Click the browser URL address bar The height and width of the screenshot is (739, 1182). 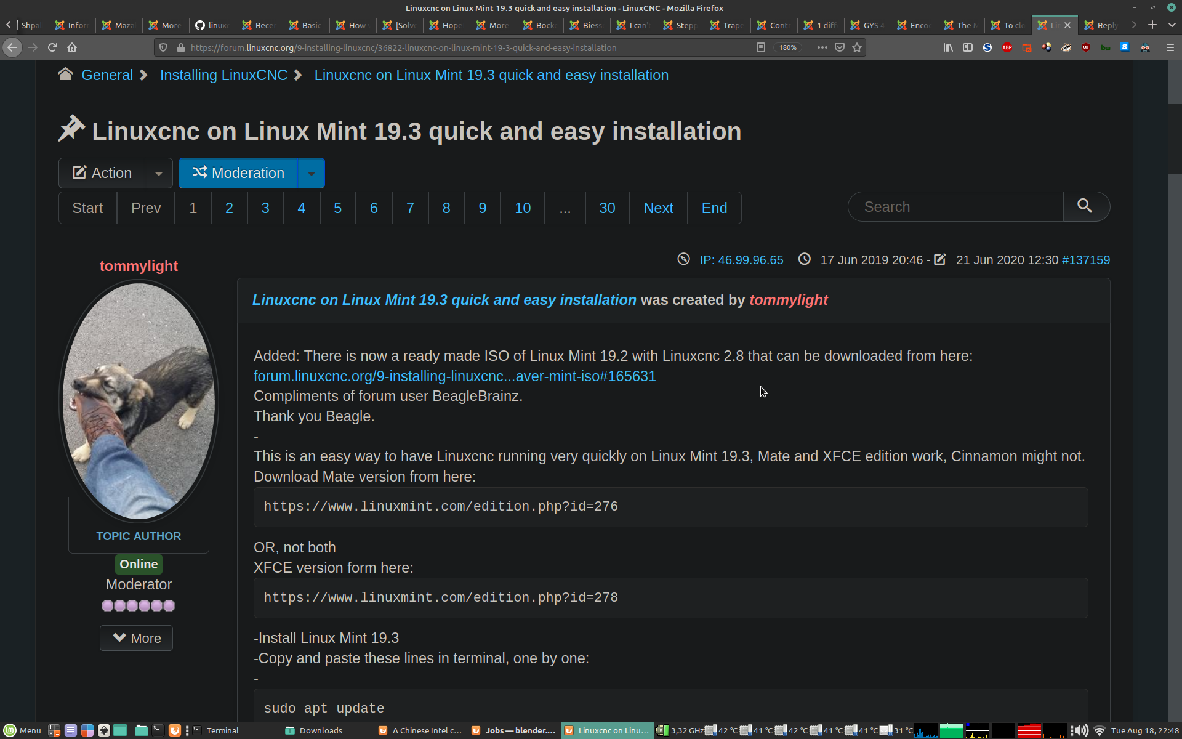[468, 47]
